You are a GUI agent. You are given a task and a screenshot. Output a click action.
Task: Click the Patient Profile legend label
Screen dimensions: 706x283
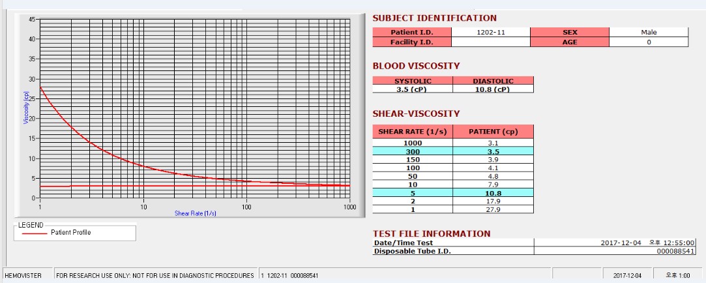70,233
